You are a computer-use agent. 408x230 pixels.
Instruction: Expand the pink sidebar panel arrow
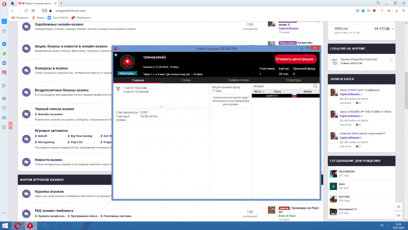pos(9,125)
